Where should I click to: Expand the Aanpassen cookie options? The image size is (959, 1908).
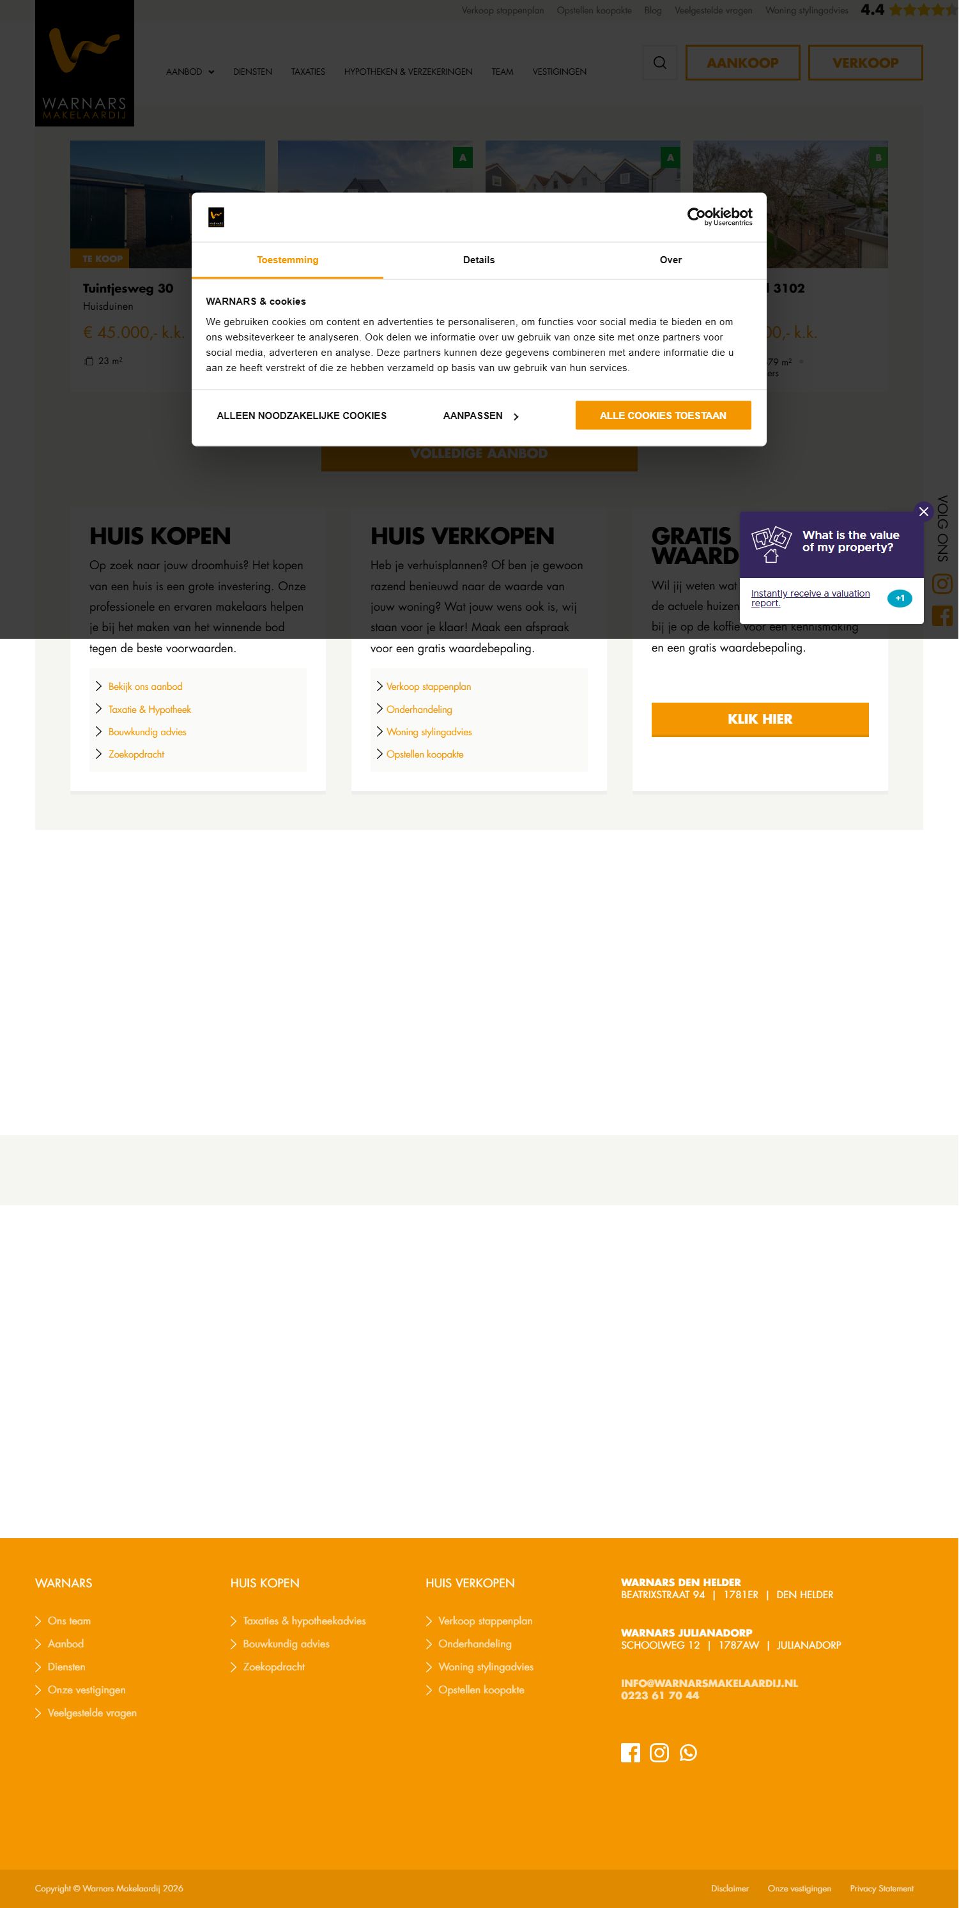[x=480, y=416]
